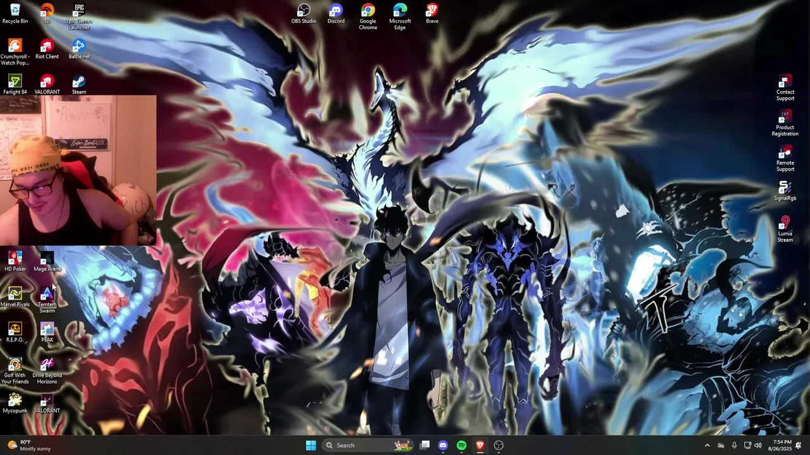Select the Farlight 84 game icon

15,84
